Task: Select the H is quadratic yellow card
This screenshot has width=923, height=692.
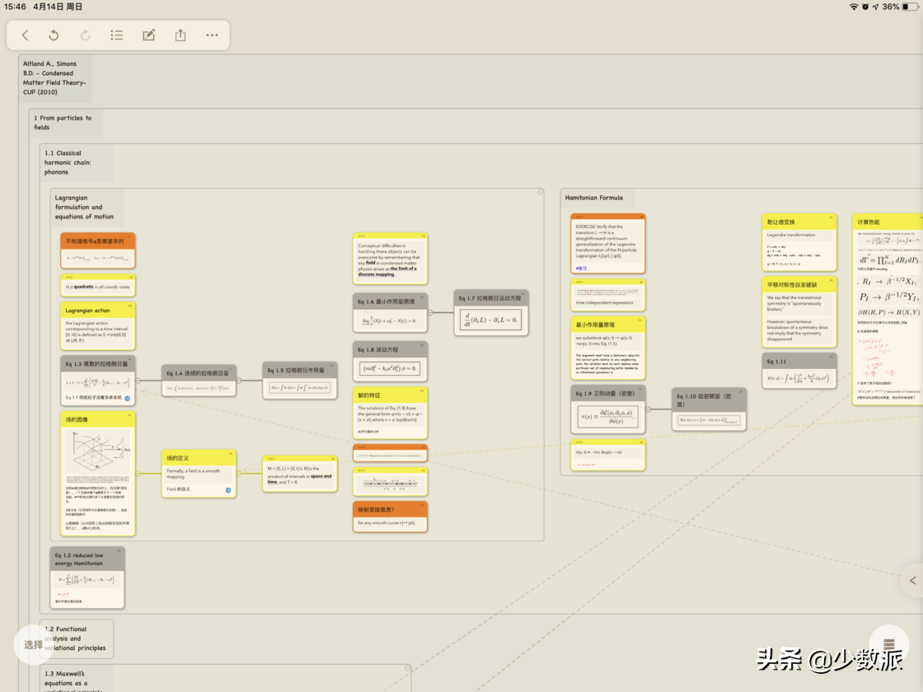Action: (x=98, y=285)
